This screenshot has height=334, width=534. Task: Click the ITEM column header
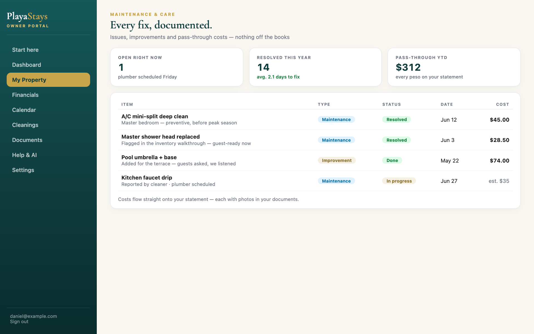click(127, 104)
